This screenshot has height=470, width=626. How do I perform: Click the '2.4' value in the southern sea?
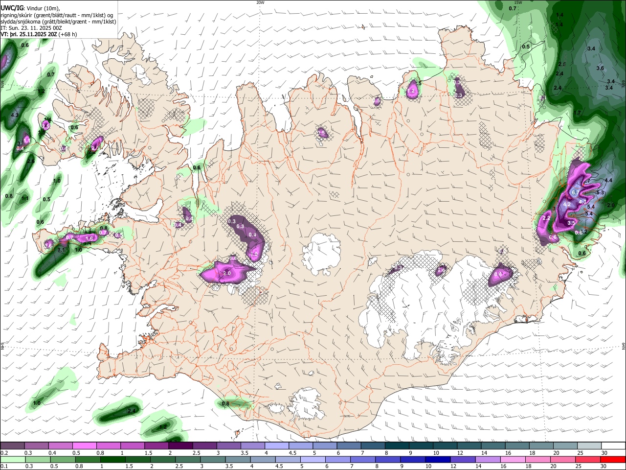click(x=131, y=411)
